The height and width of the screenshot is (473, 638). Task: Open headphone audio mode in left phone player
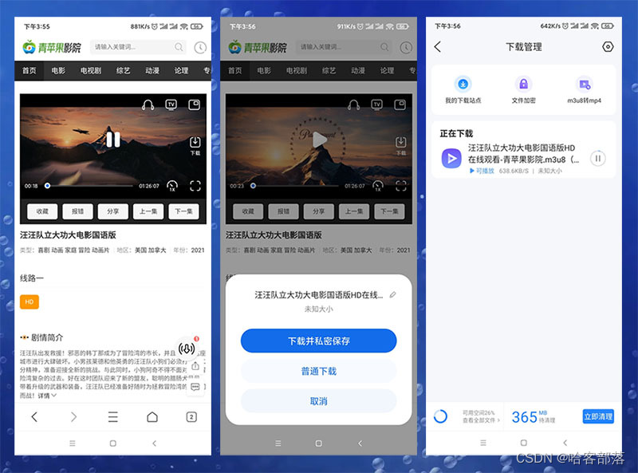click(x=148, y=105)
